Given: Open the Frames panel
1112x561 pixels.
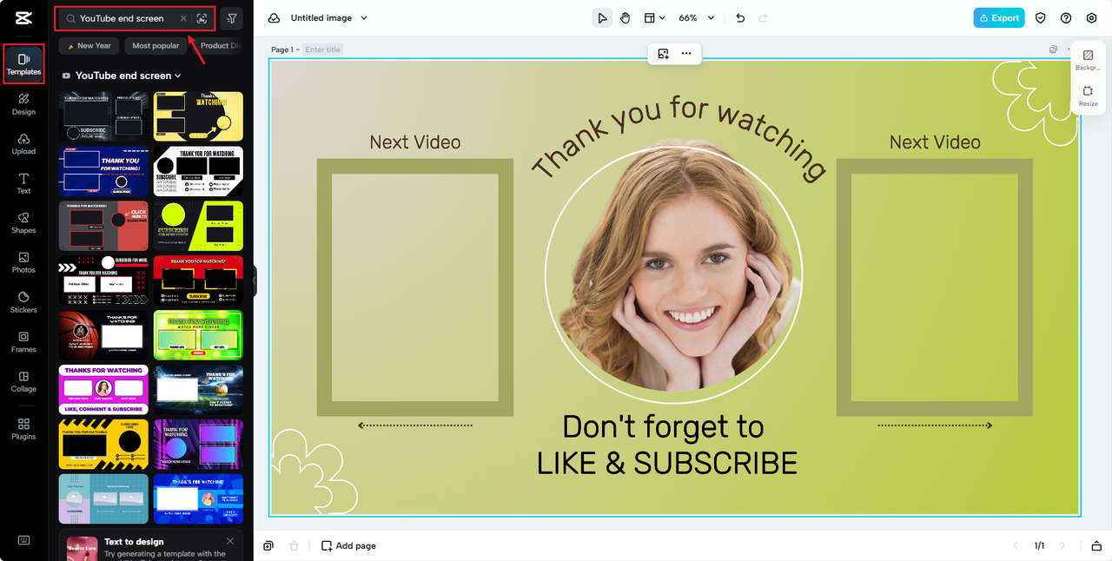Looking at the screenshot, I should [23, 341].
